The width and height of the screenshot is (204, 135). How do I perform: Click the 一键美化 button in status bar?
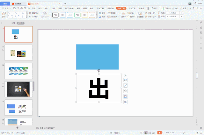(115, 133)
